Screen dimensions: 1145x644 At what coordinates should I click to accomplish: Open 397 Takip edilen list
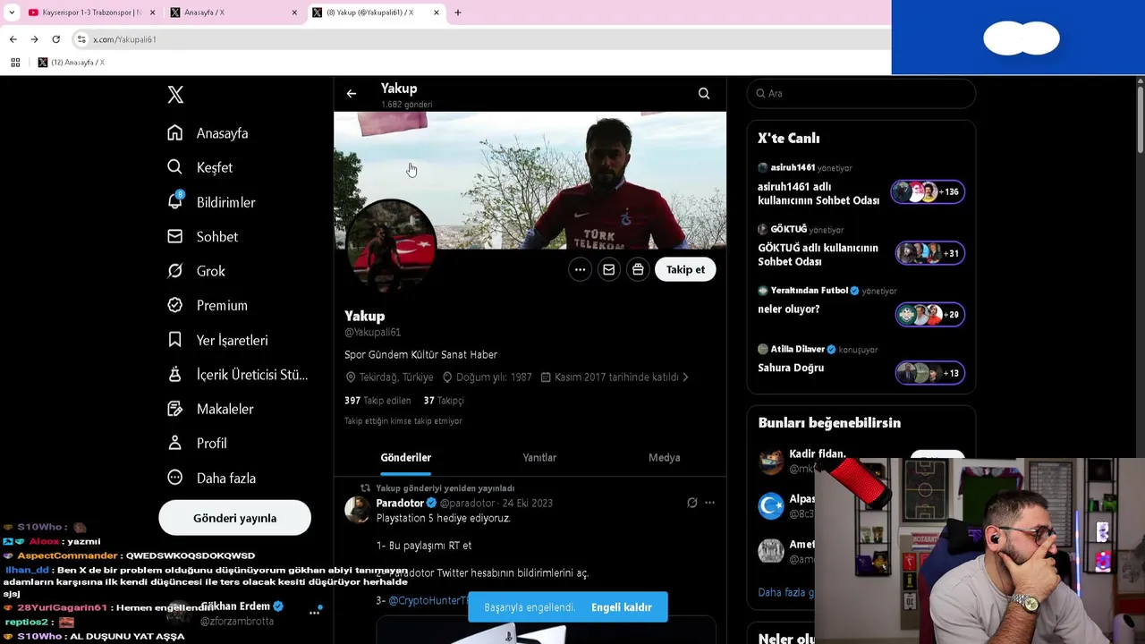pyautogui.click(x=377, y=401)
